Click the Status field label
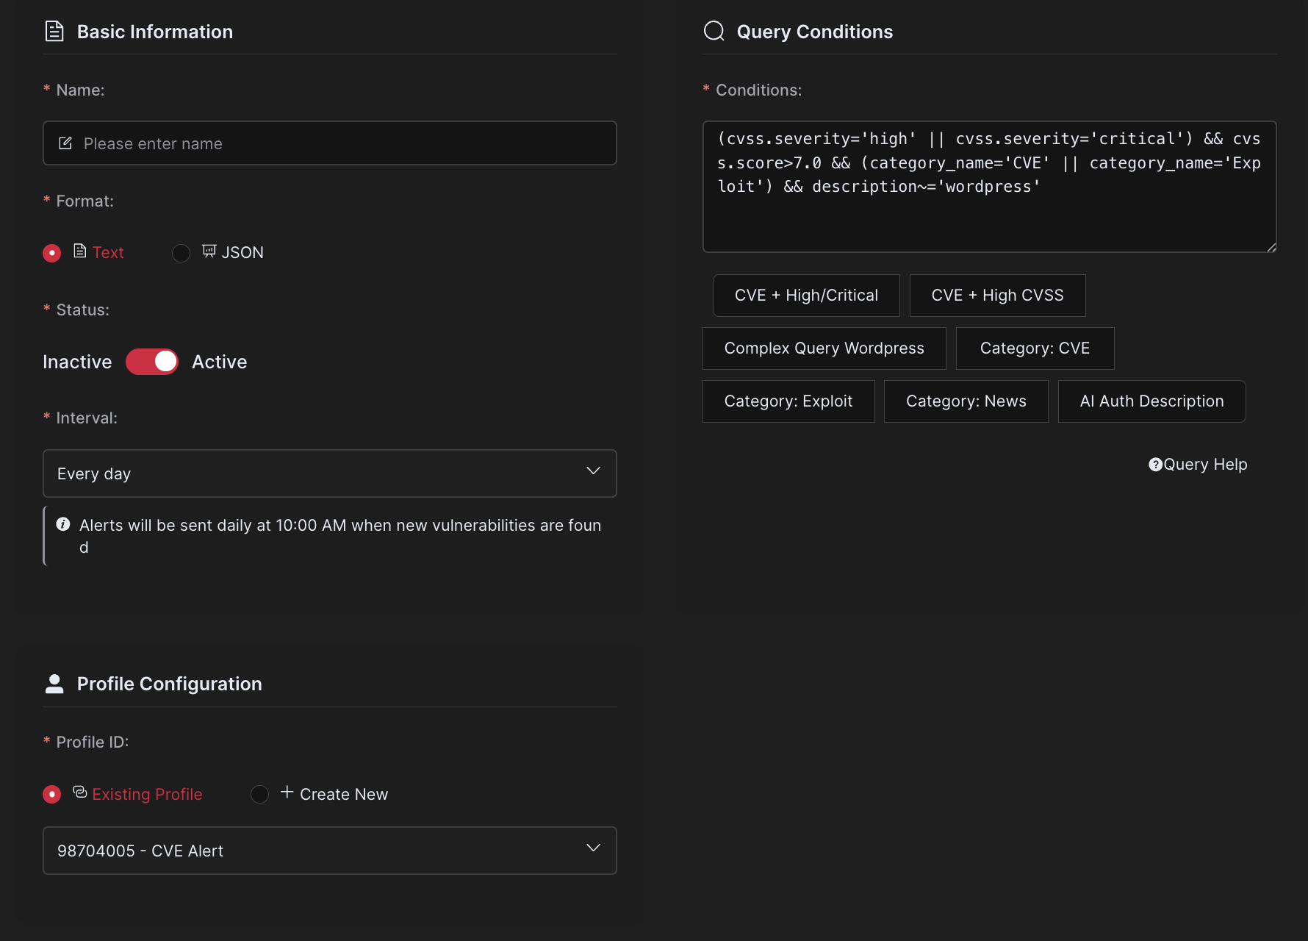 click(82, 310)
